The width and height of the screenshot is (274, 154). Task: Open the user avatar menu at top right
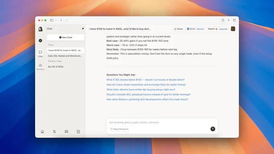pos(233,29)
